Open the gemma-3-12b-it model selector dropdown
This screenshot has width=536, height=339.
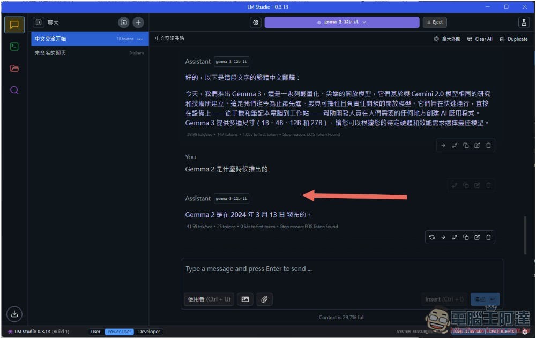point(341,22)
